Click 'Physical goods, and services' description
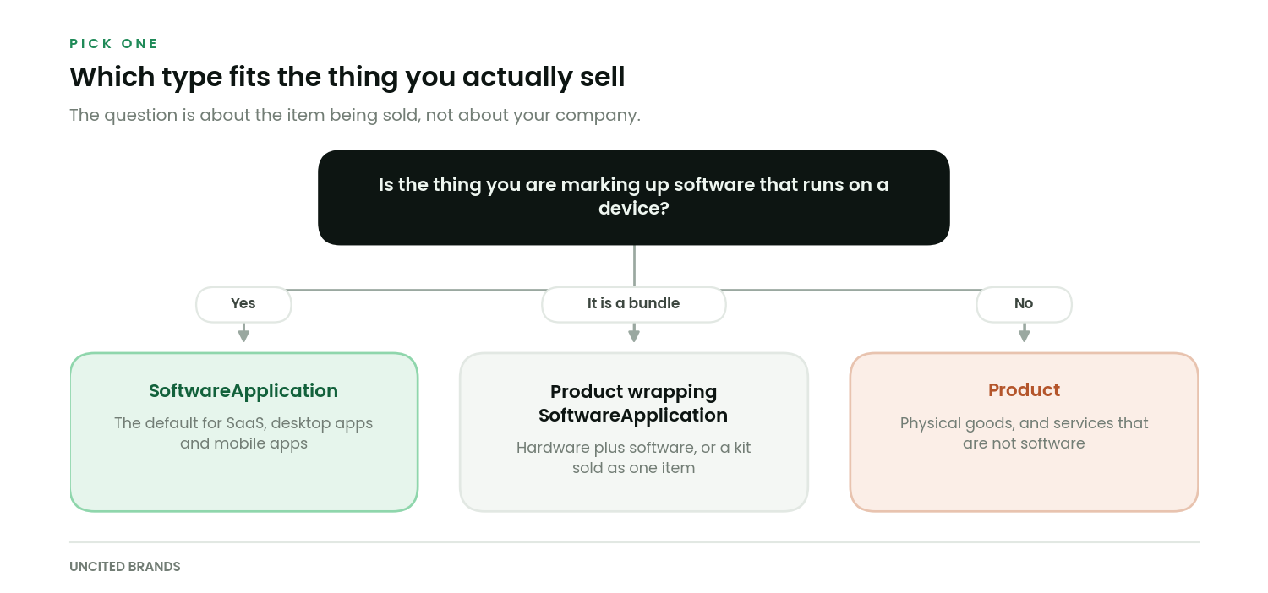The image size is (1268, 593). click(1024, 433)
